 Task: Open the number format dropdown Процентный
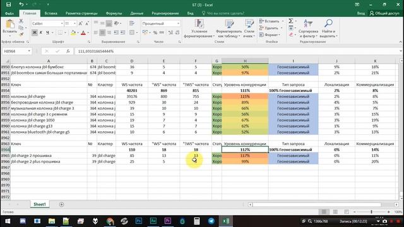pos(178,23)
